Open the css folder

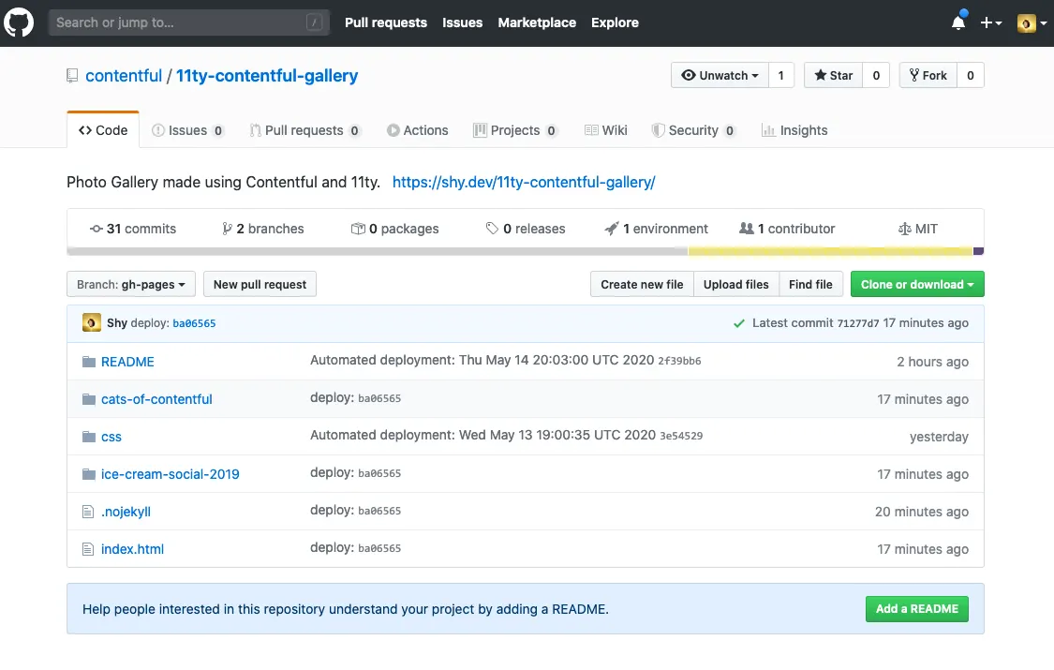coord(111,437)
